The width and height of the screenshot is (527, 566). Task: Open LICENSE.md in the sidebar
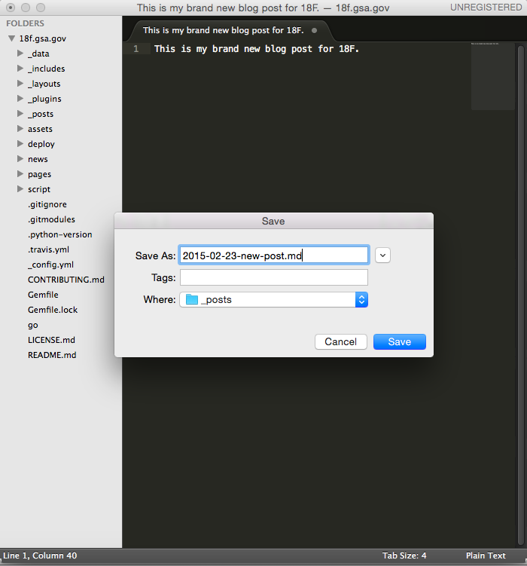[x=51, y=340]
